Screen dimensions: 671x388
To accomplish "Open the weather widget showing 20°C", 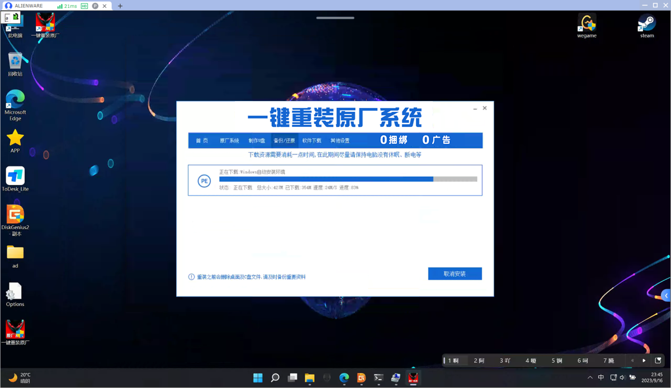I will tap(20, 378).
